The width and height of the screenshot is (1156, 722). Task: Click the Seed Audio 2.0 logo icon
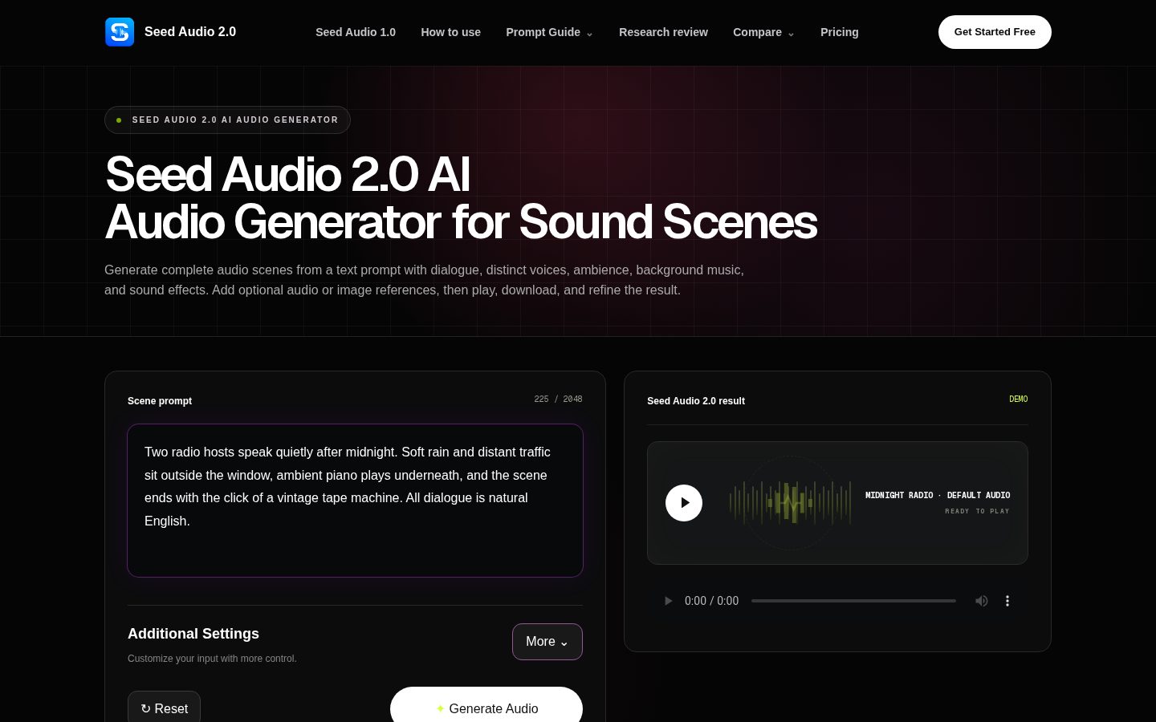pos(120,32)
